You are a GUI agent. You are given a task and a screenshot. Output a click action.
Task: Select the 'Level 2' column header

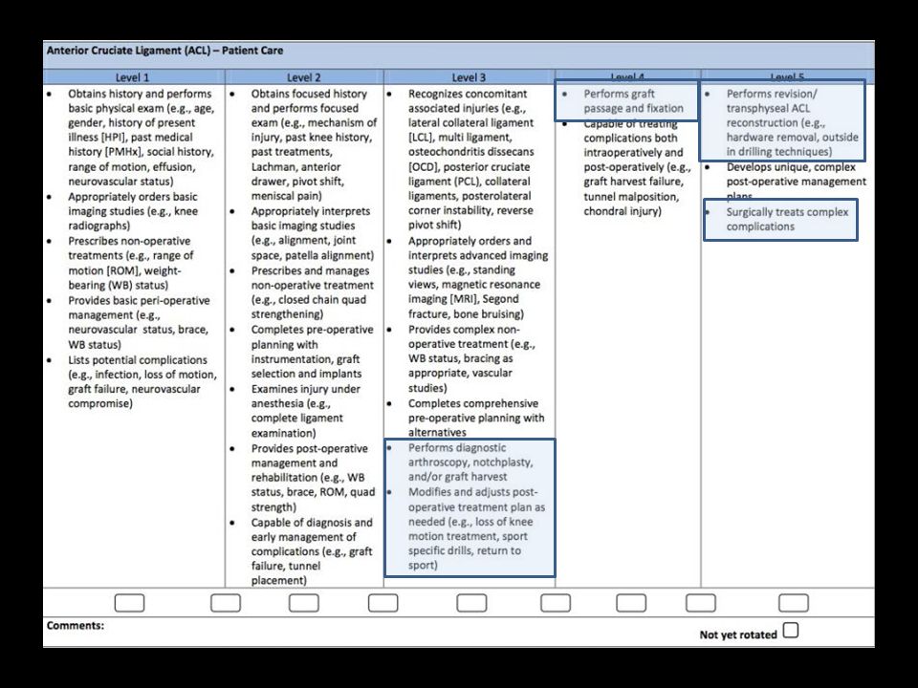click(x=304, y=77)
